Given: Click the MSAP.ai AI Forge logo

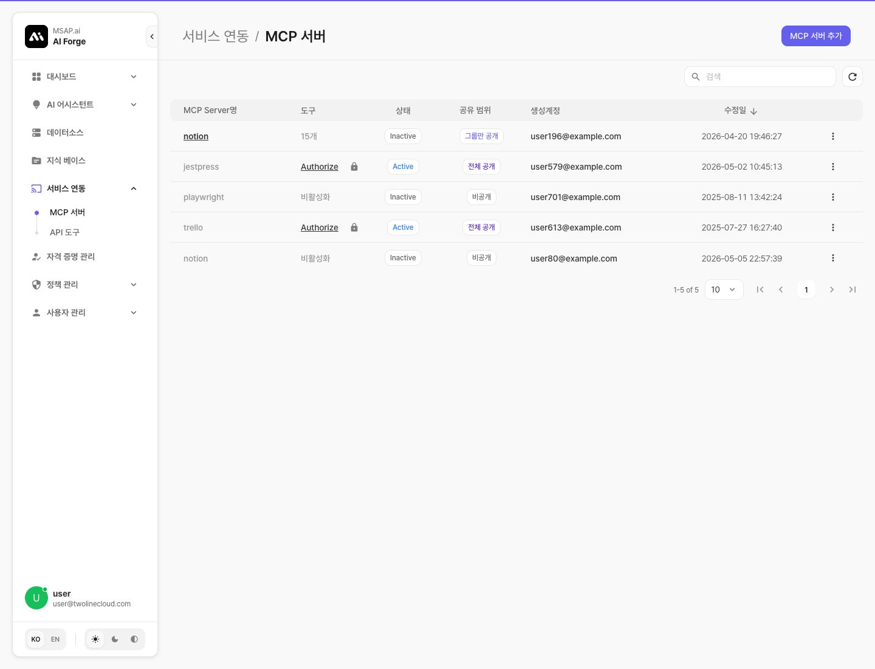Looking at the screenshot, I should click(36, 36).
